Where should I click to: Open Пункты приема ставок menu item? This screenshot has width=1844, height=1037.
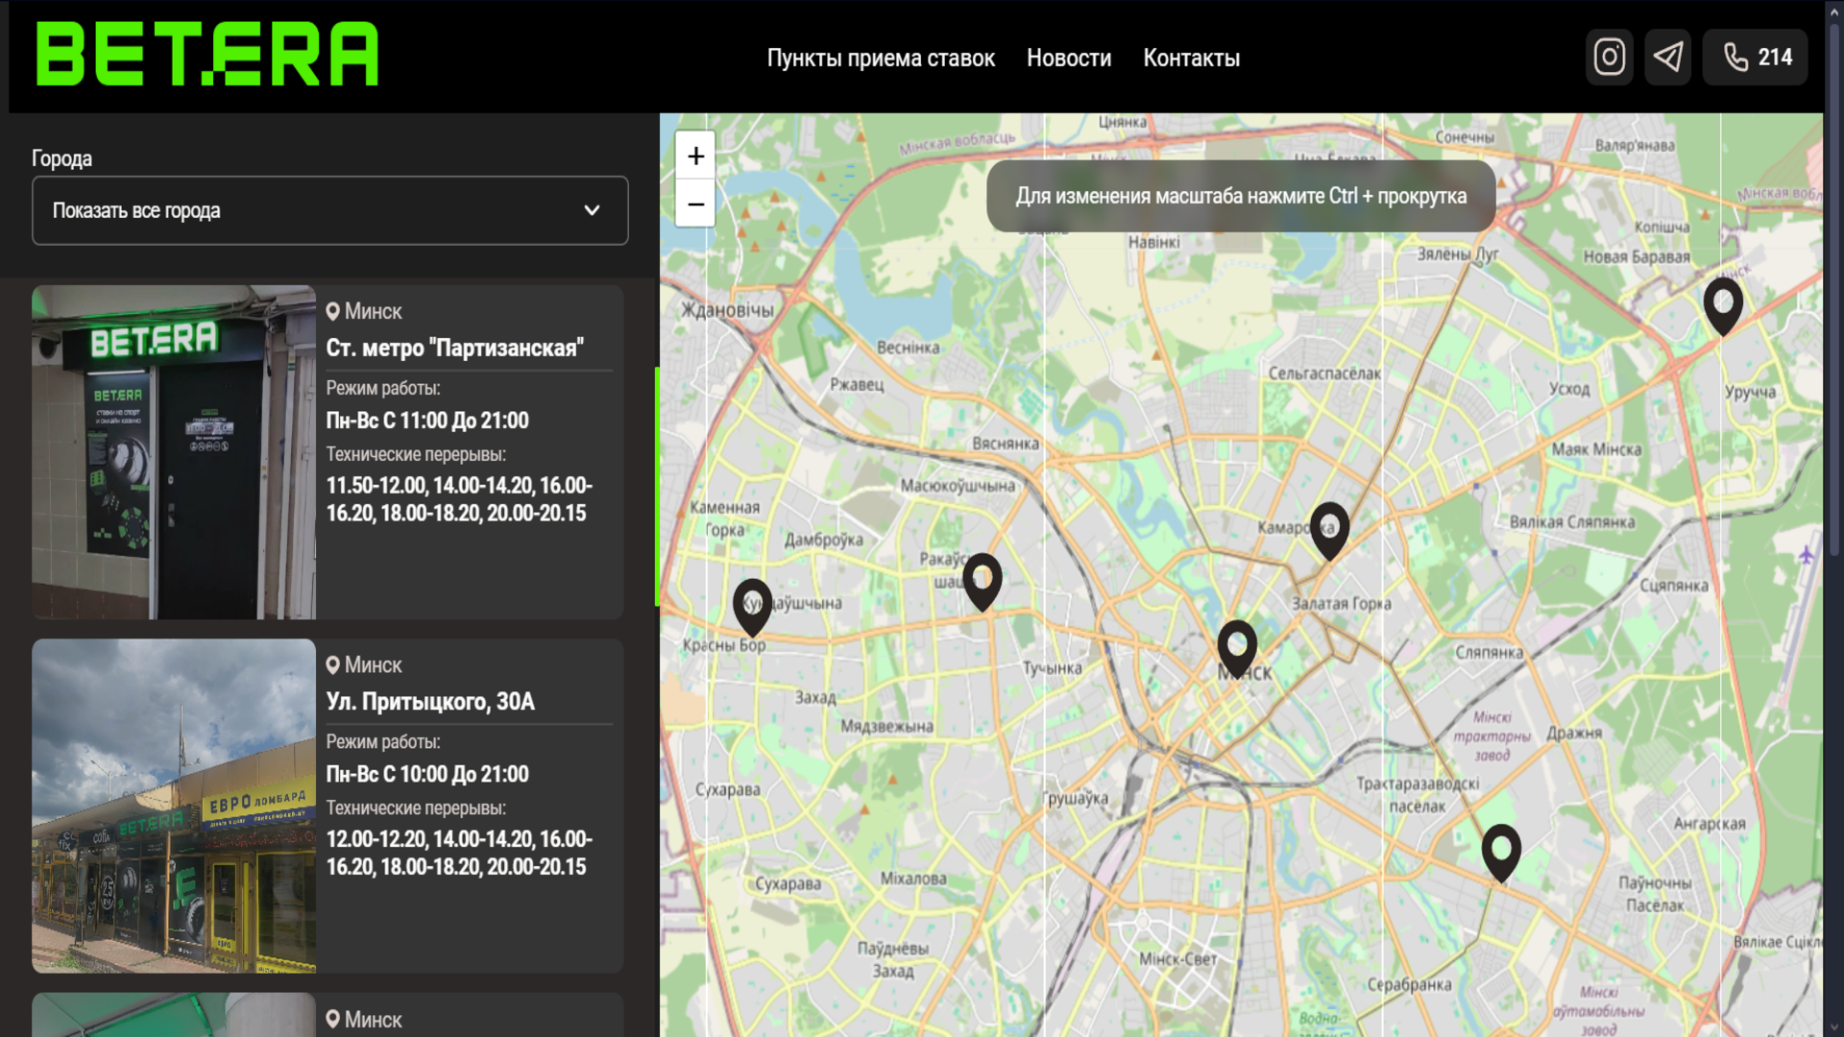coord(881,59)
